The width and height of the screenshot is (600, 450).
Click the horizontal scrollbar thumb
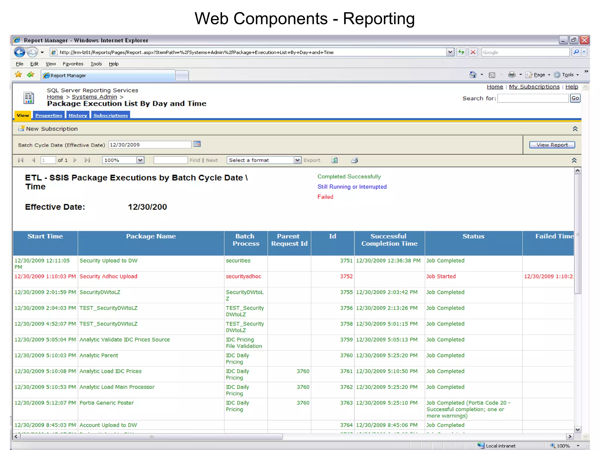151,437
